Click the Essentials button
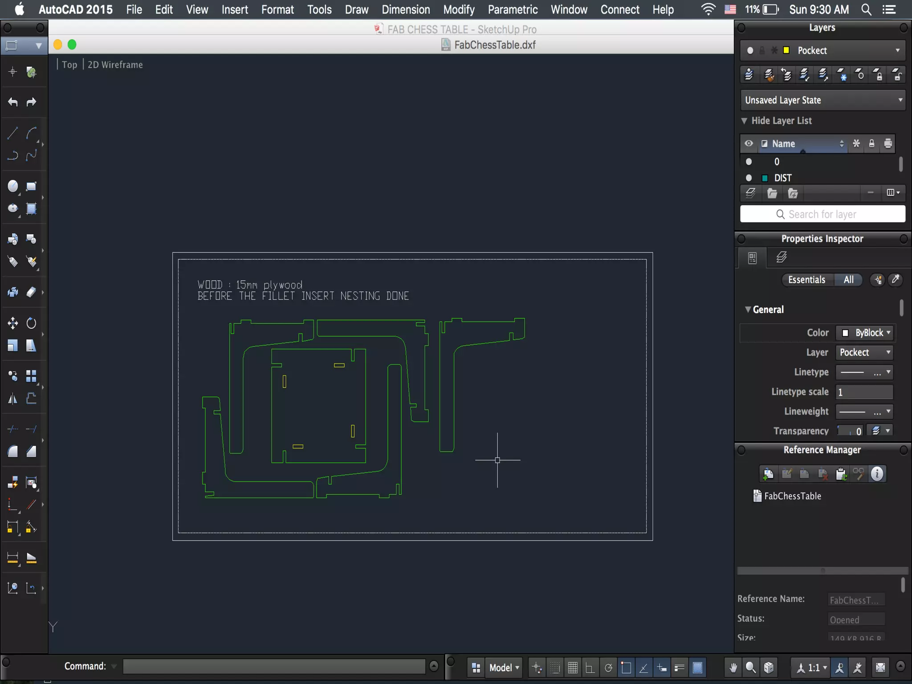Image resolution: width=912 pixels, height=684 pixels. pos(806,280)
